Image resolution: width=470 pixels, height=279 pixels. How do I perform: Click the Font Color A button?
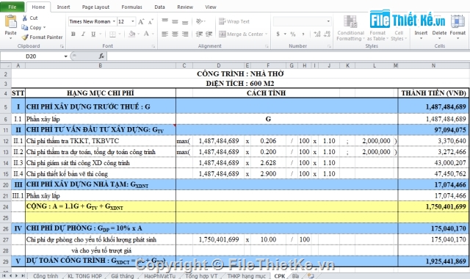click(x=146, y=34)
